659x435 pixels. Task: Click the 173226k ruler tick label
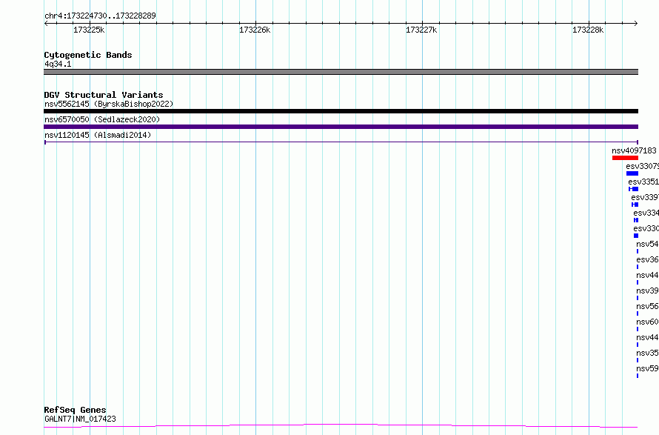click(x=255, y=30)
